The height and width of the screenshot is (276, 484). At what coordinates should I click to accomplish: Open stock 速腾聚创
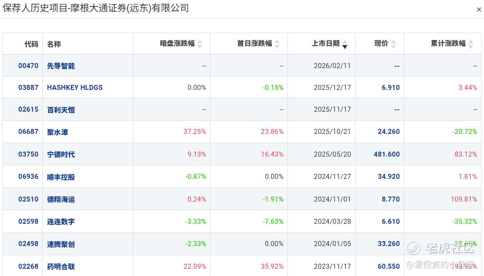click(61, 244)
